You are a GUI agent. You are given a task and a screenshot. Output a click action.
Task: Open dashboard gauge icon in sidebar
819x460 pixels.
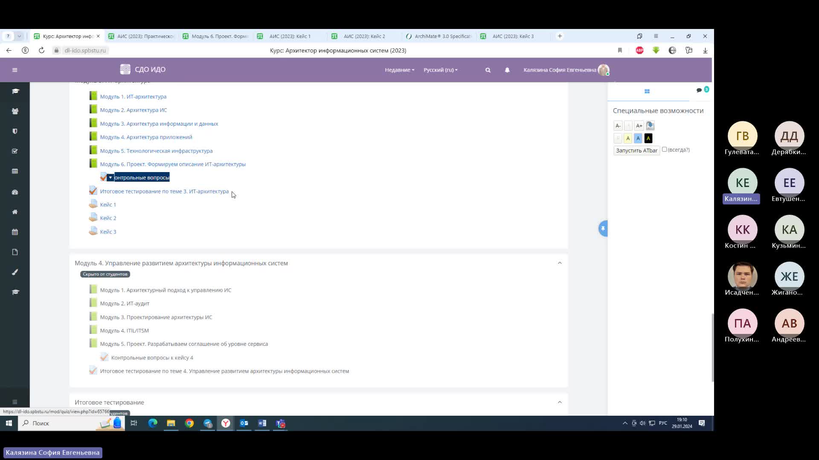pyautogui.click(x=15, y=192)
